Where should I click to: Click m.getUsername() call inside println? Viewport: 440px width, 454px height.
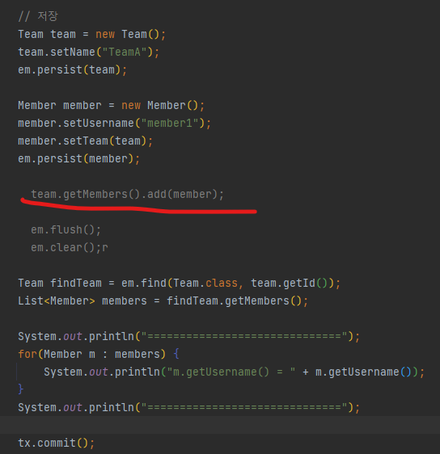pos(363,372)
